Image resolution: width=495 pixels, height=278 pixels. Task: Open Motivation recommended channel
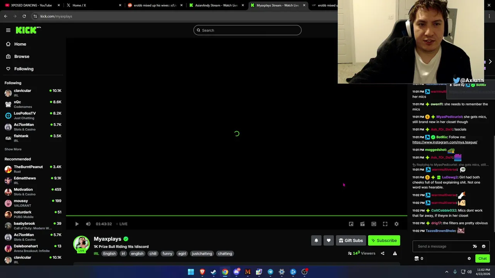[33, 192]
